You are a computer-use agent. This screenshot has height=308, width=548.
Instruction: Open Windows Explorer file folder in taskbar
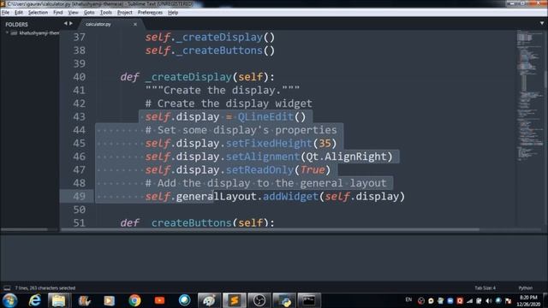pos(59,300)
